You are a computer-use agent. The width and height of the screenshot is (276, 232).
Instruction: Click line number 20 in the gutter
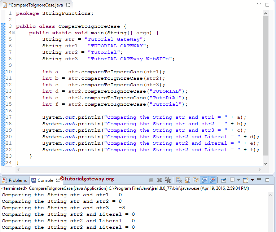9,137
